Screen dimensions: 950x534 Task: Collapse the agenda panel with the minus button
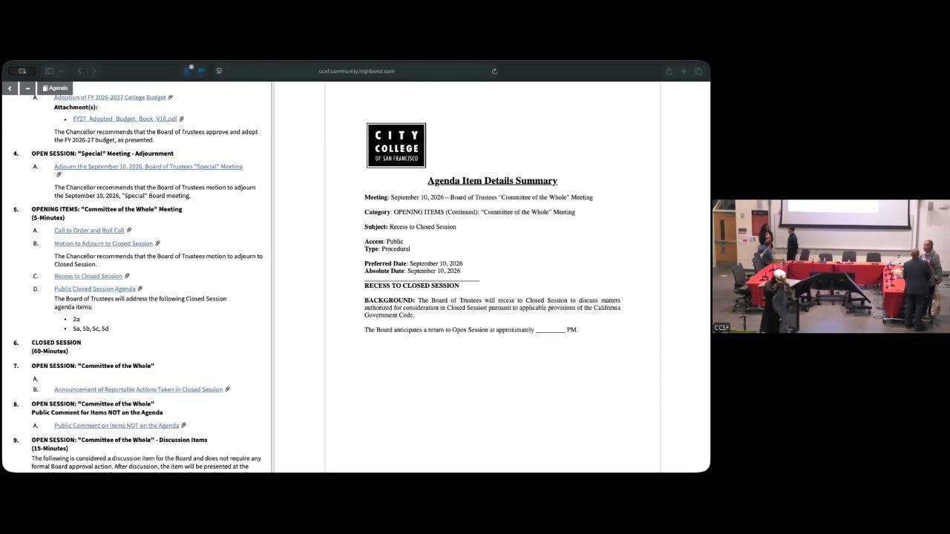tap(27, 88)
